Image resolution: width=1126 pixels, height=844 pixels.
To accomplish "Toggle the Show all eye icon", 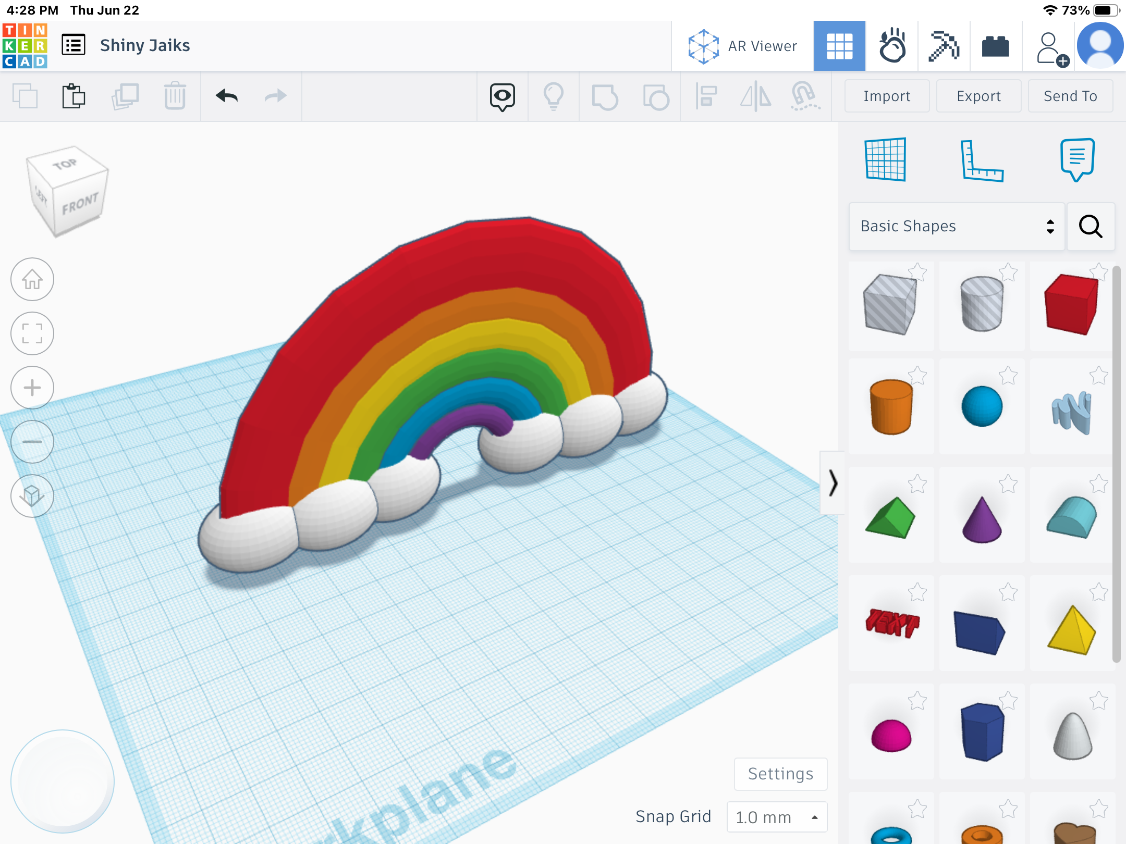I will (x=502, y=96).
